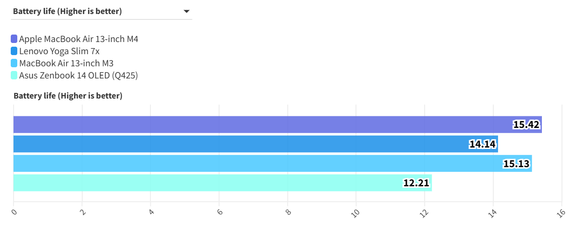Viewport: 576px width, 226px height.
Task: Click the dropdown arrow beside Battery life
Action: pyautogui.click(x=186, y=11)
